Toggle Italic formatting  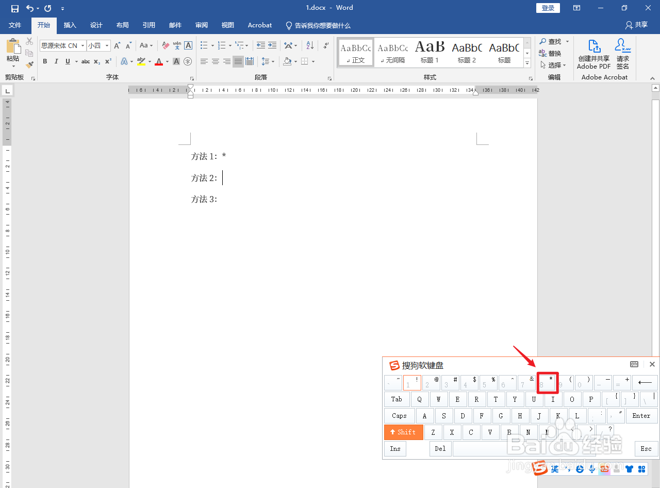coord(56,61)
